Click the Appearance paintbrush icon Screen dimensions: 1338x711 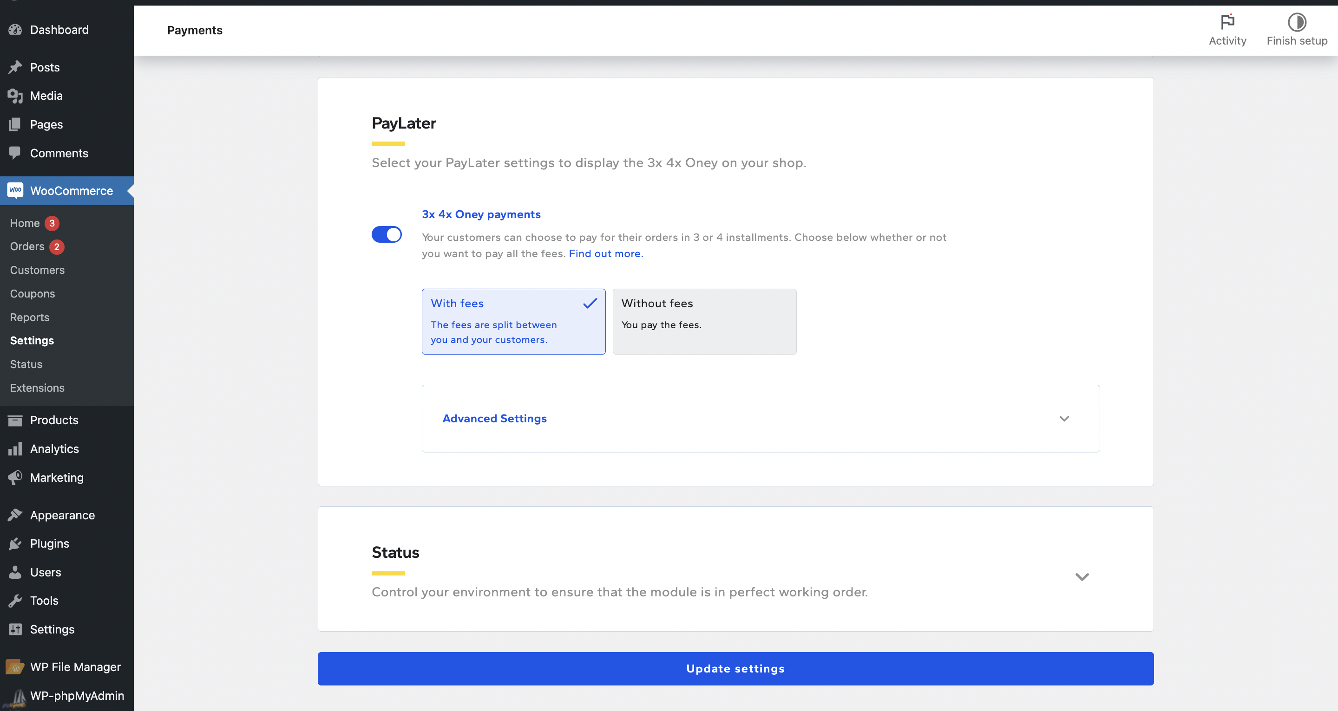[15, 515]
